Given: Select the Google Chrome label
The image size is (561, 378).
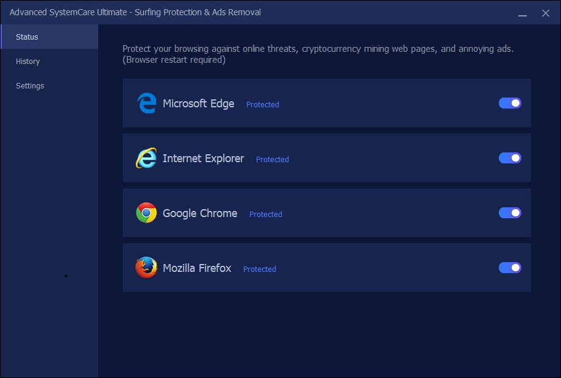Looking at the screenshot, I should pyautogui.click(x=200, y=213).
